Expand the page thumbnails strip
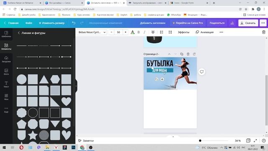The width and height of the screenshot is (268, 151). (x=173, y=137)
